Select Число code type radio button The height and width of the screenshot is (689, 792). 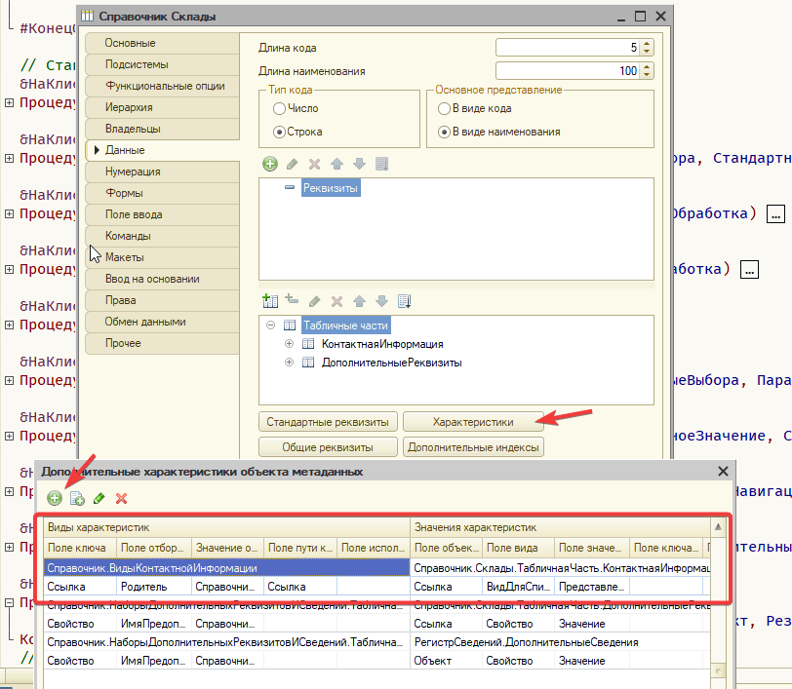(x=280, y=109)
